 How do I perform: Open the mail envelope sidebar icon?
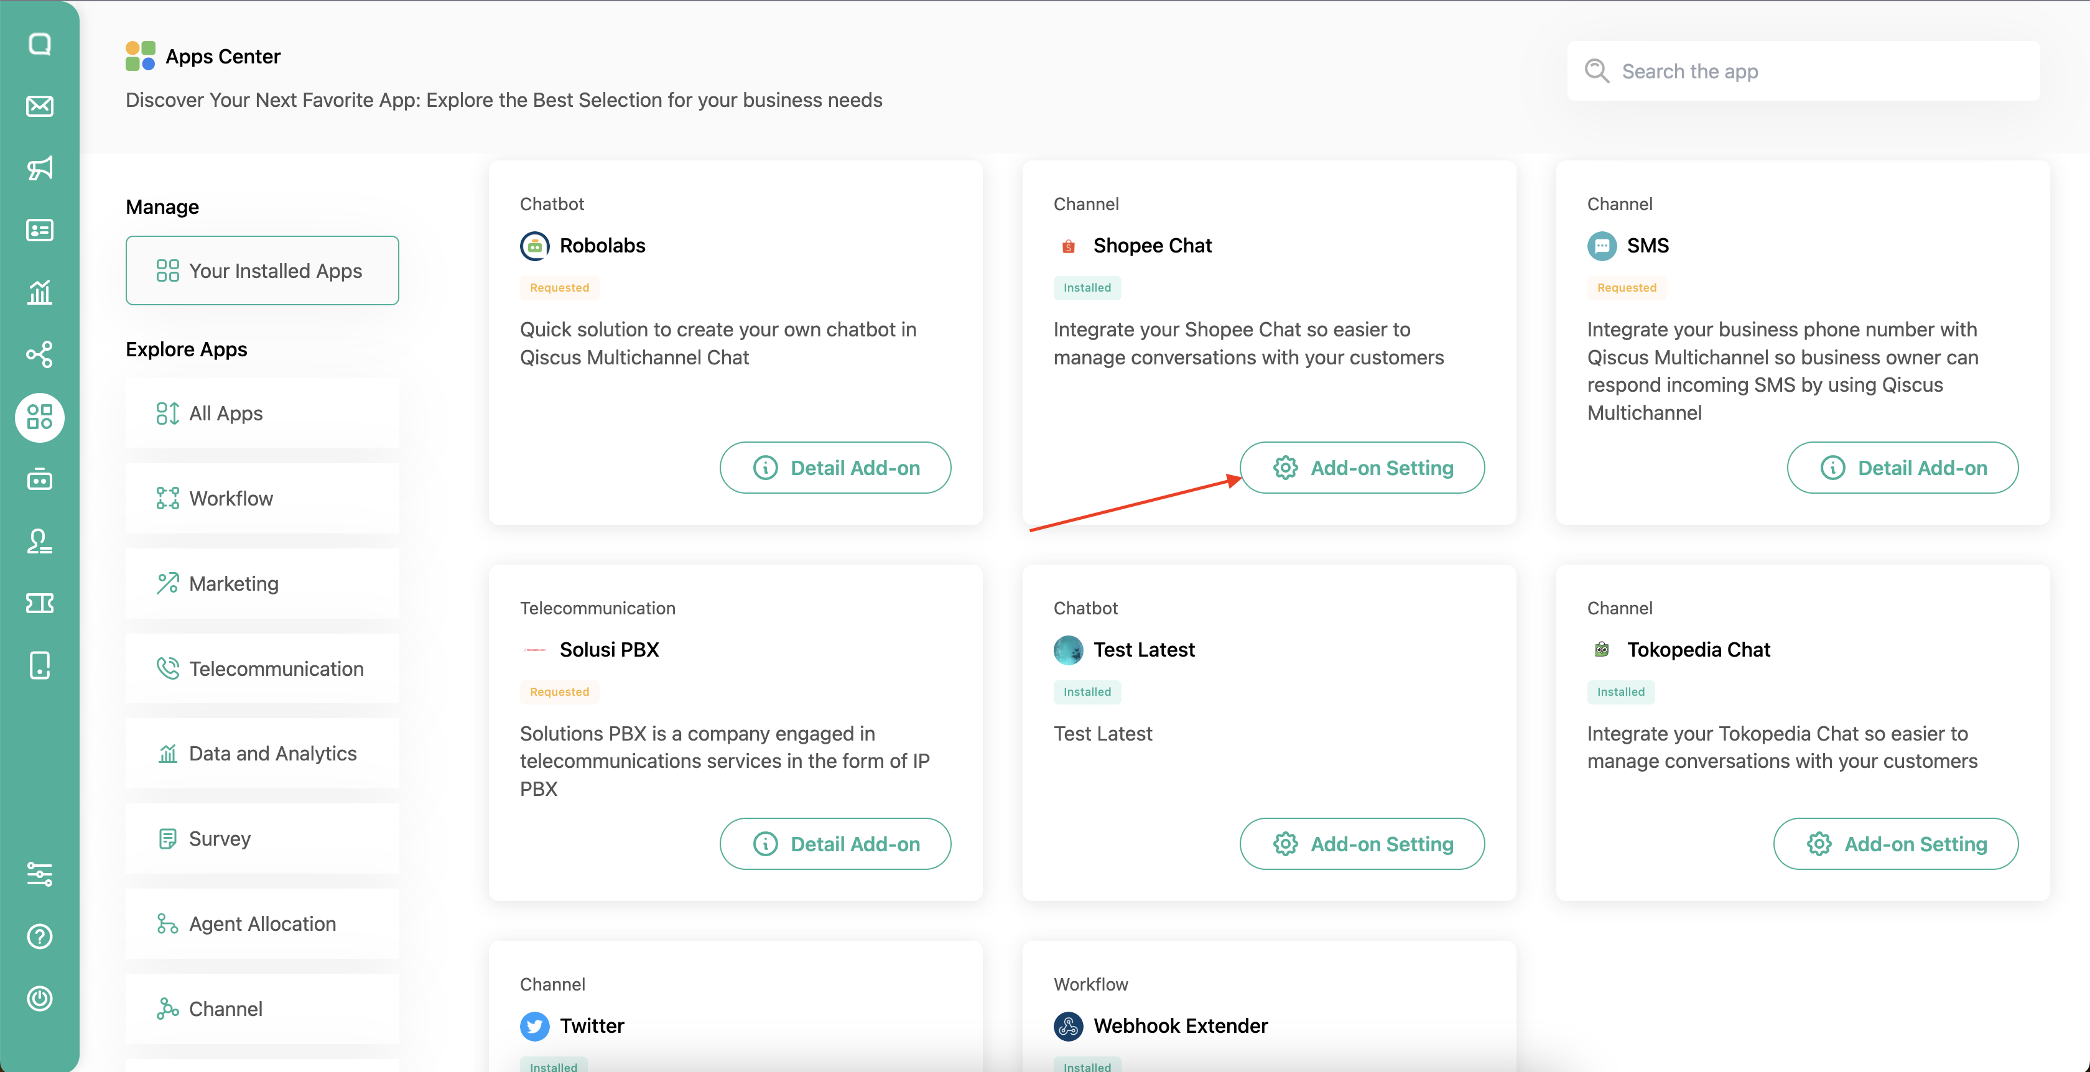pos(40,106)
